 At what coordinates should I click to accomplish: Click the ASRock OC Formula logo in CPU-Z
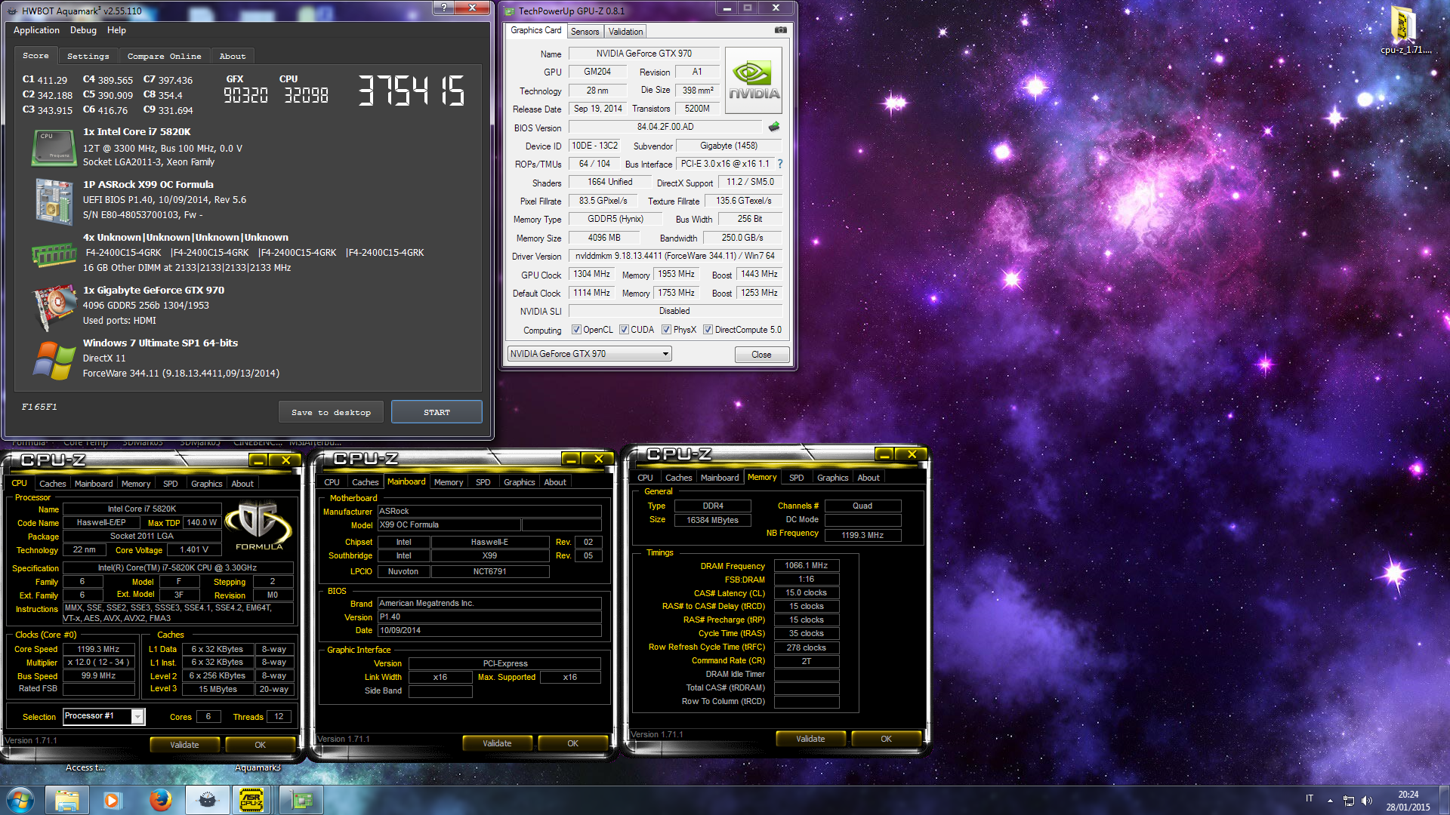(x=259, y=525)
